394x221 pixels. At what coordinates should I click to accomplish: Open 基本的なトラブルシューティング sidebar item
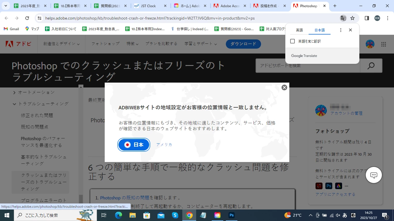click(44, 160)
